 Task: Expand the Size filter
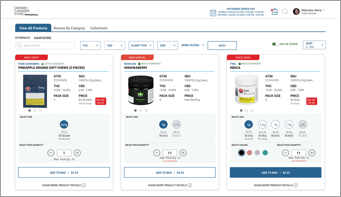pos(168,46)
